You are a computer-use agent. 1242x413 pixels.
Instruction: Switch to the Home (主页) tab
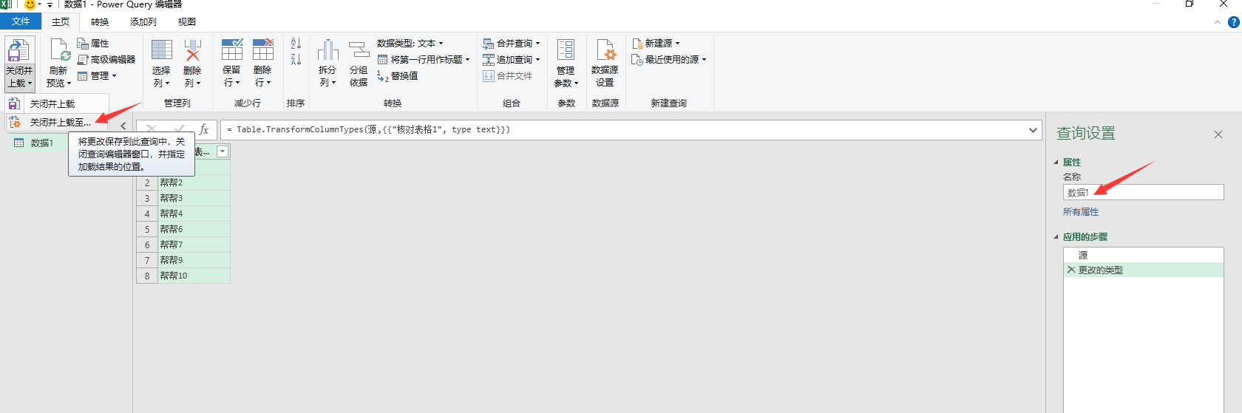[x=61, y=22]
